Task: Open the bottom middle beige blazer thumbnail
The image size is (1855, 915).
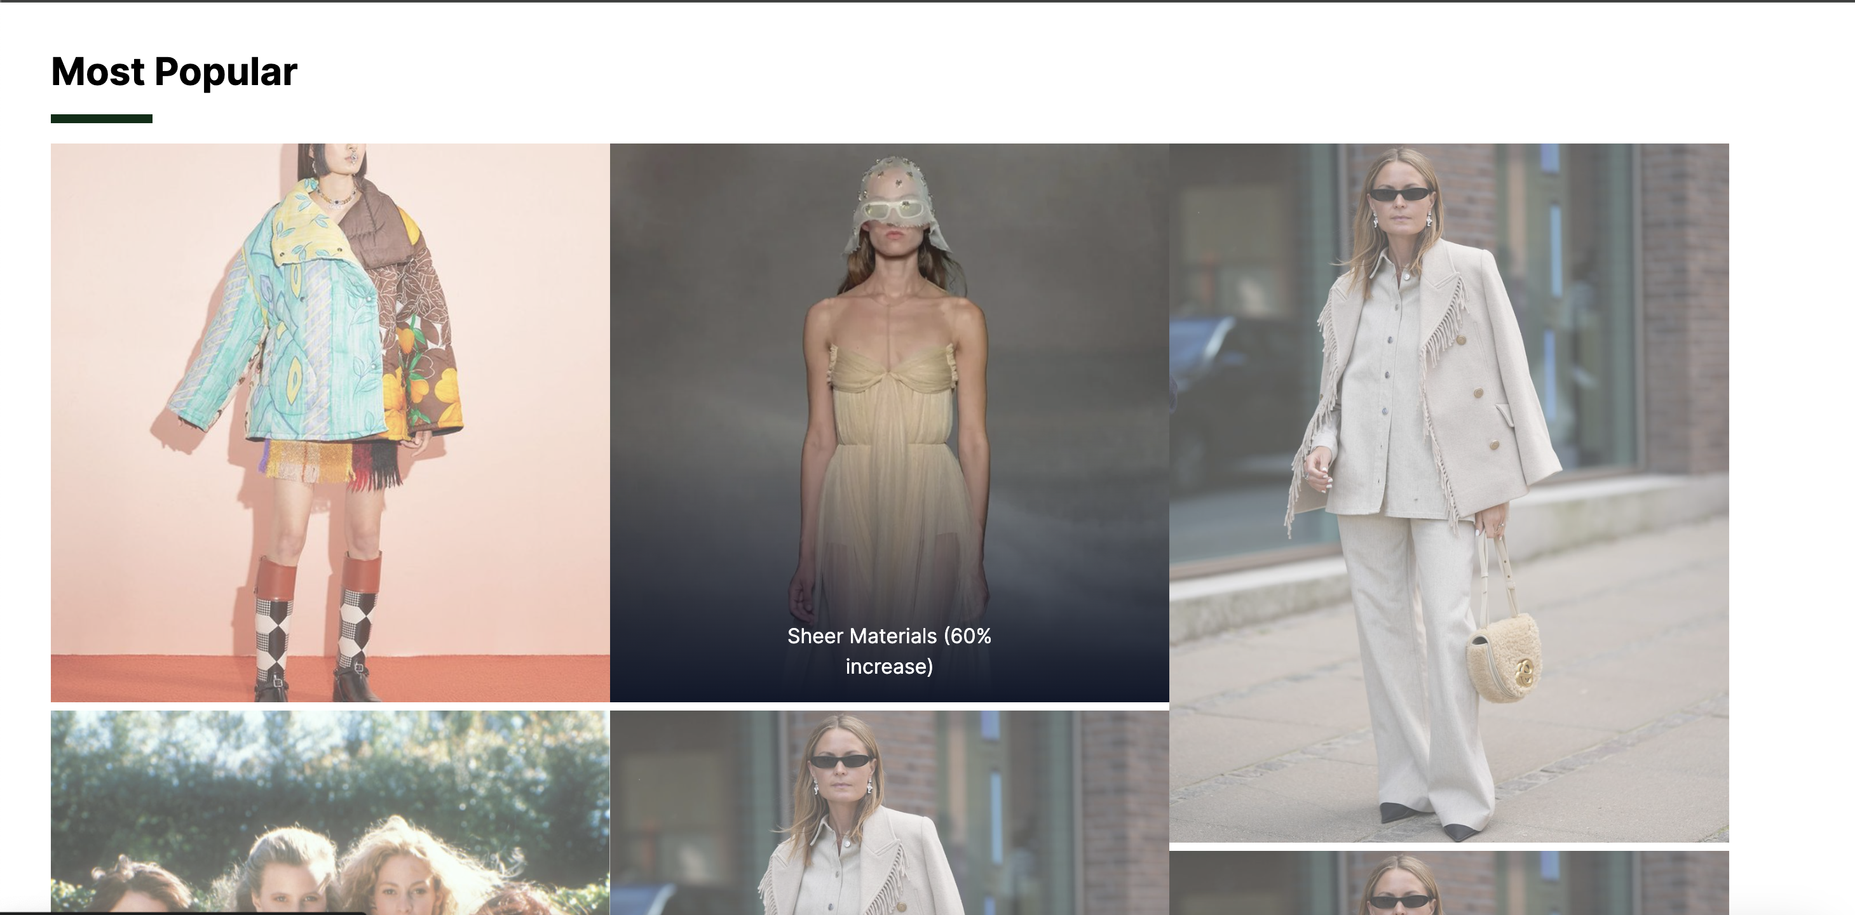Action: click(x=889, y=813)
